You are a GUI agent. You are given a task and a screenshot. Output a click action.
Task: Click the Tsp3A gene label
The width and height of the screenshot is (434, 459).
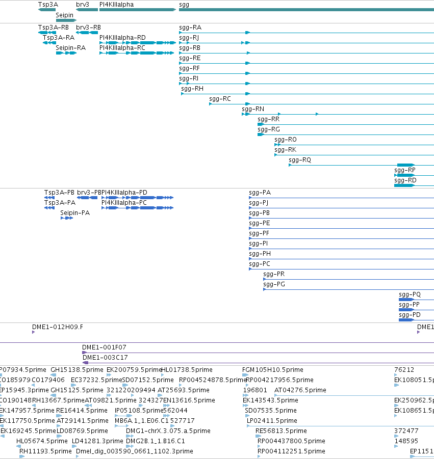click(x=48, y=5)
